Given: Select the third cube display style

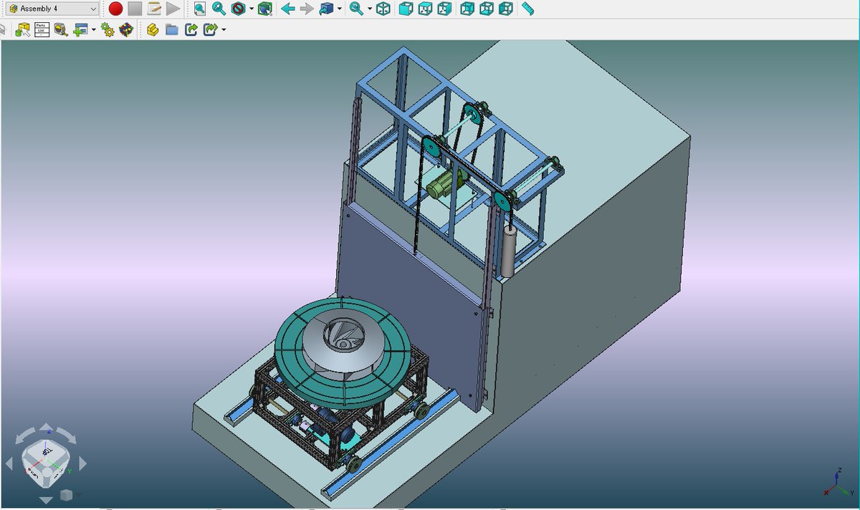Looking at the screenshot, I should (444, 9).
